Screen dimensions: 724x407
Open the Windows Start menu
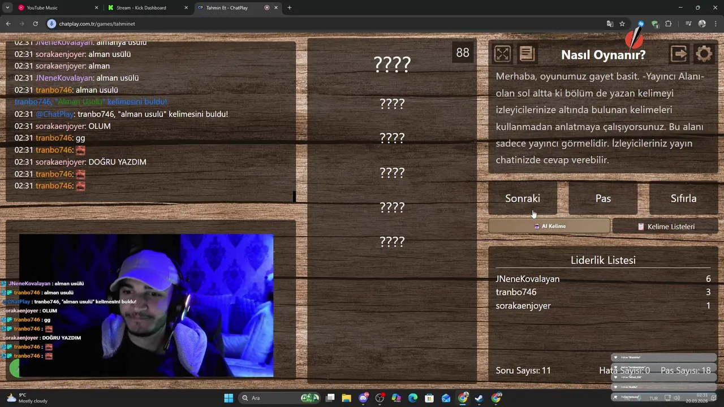point(229,398)
